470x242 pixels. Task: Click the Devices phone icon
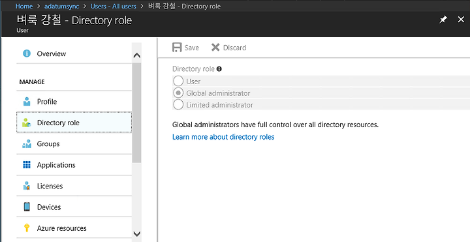pyautogui.click(x=27, y=207)
